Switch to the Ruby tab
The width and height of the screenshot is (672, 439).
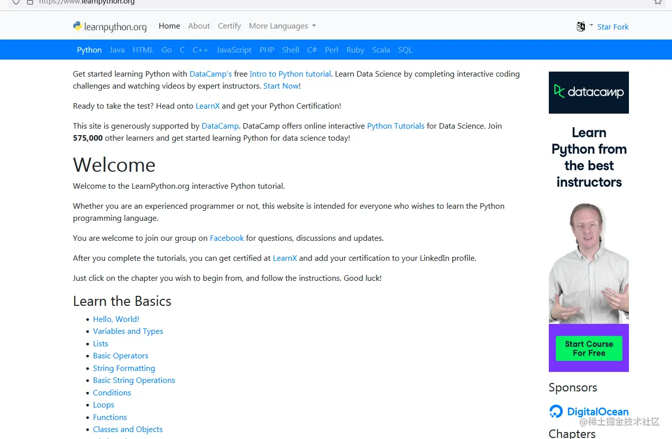[x=355, y=50]
